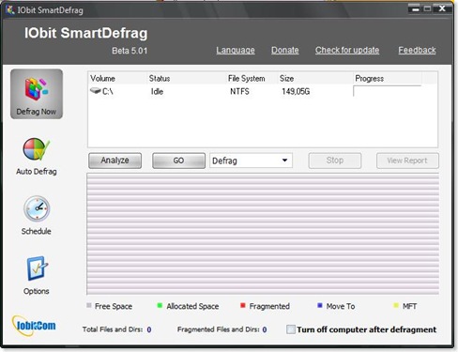
Task: Minimize the IObit SmartDefrag window
Action: point(415,8)
